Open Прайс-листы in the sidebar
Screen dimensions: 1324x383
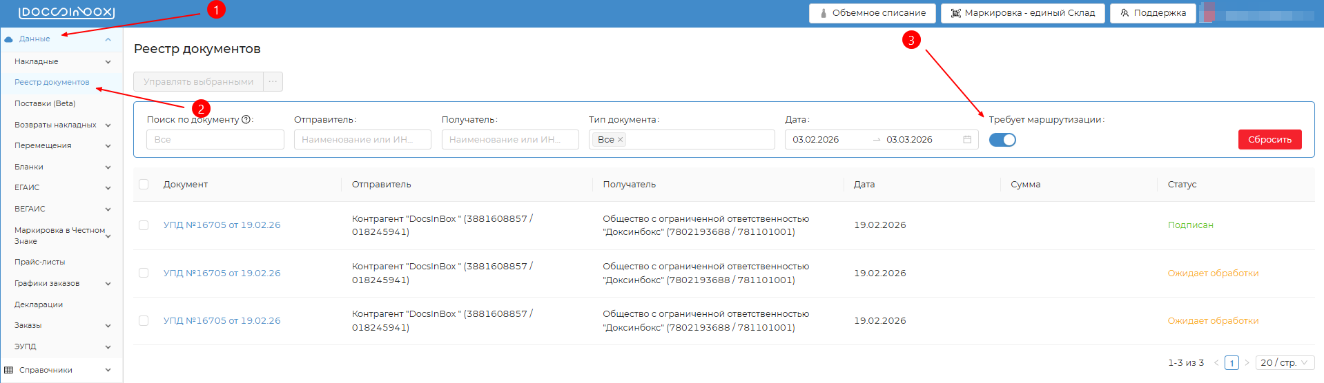pyautogui.click(x=40, y=262)
